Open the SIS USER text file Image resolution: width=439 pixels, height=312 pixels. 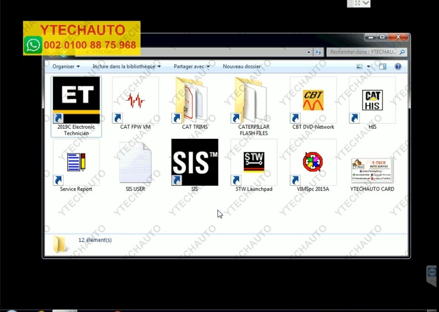[135, 162]
